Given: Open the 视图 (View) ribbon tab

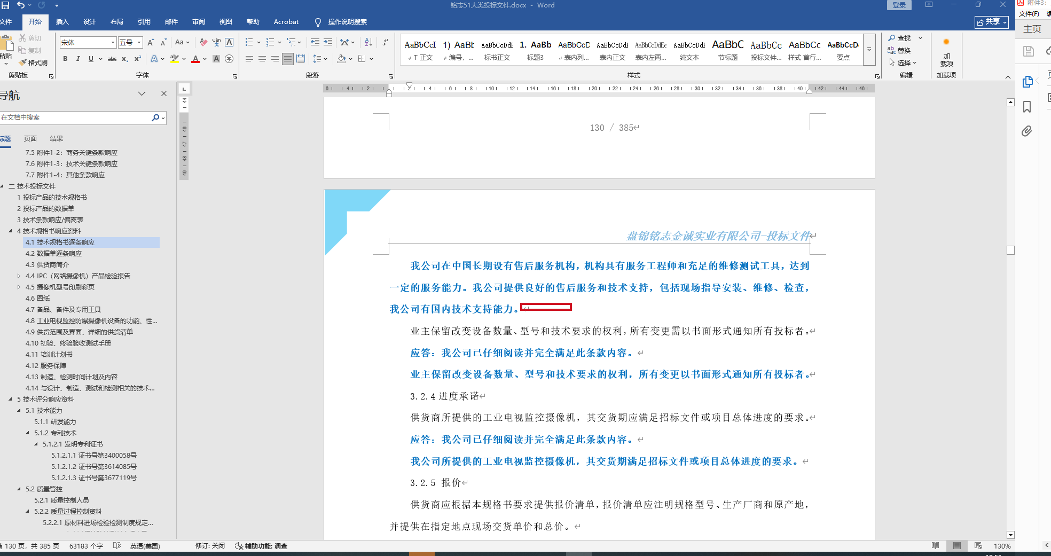Looking at the screenshot, I should coord(226,22).
